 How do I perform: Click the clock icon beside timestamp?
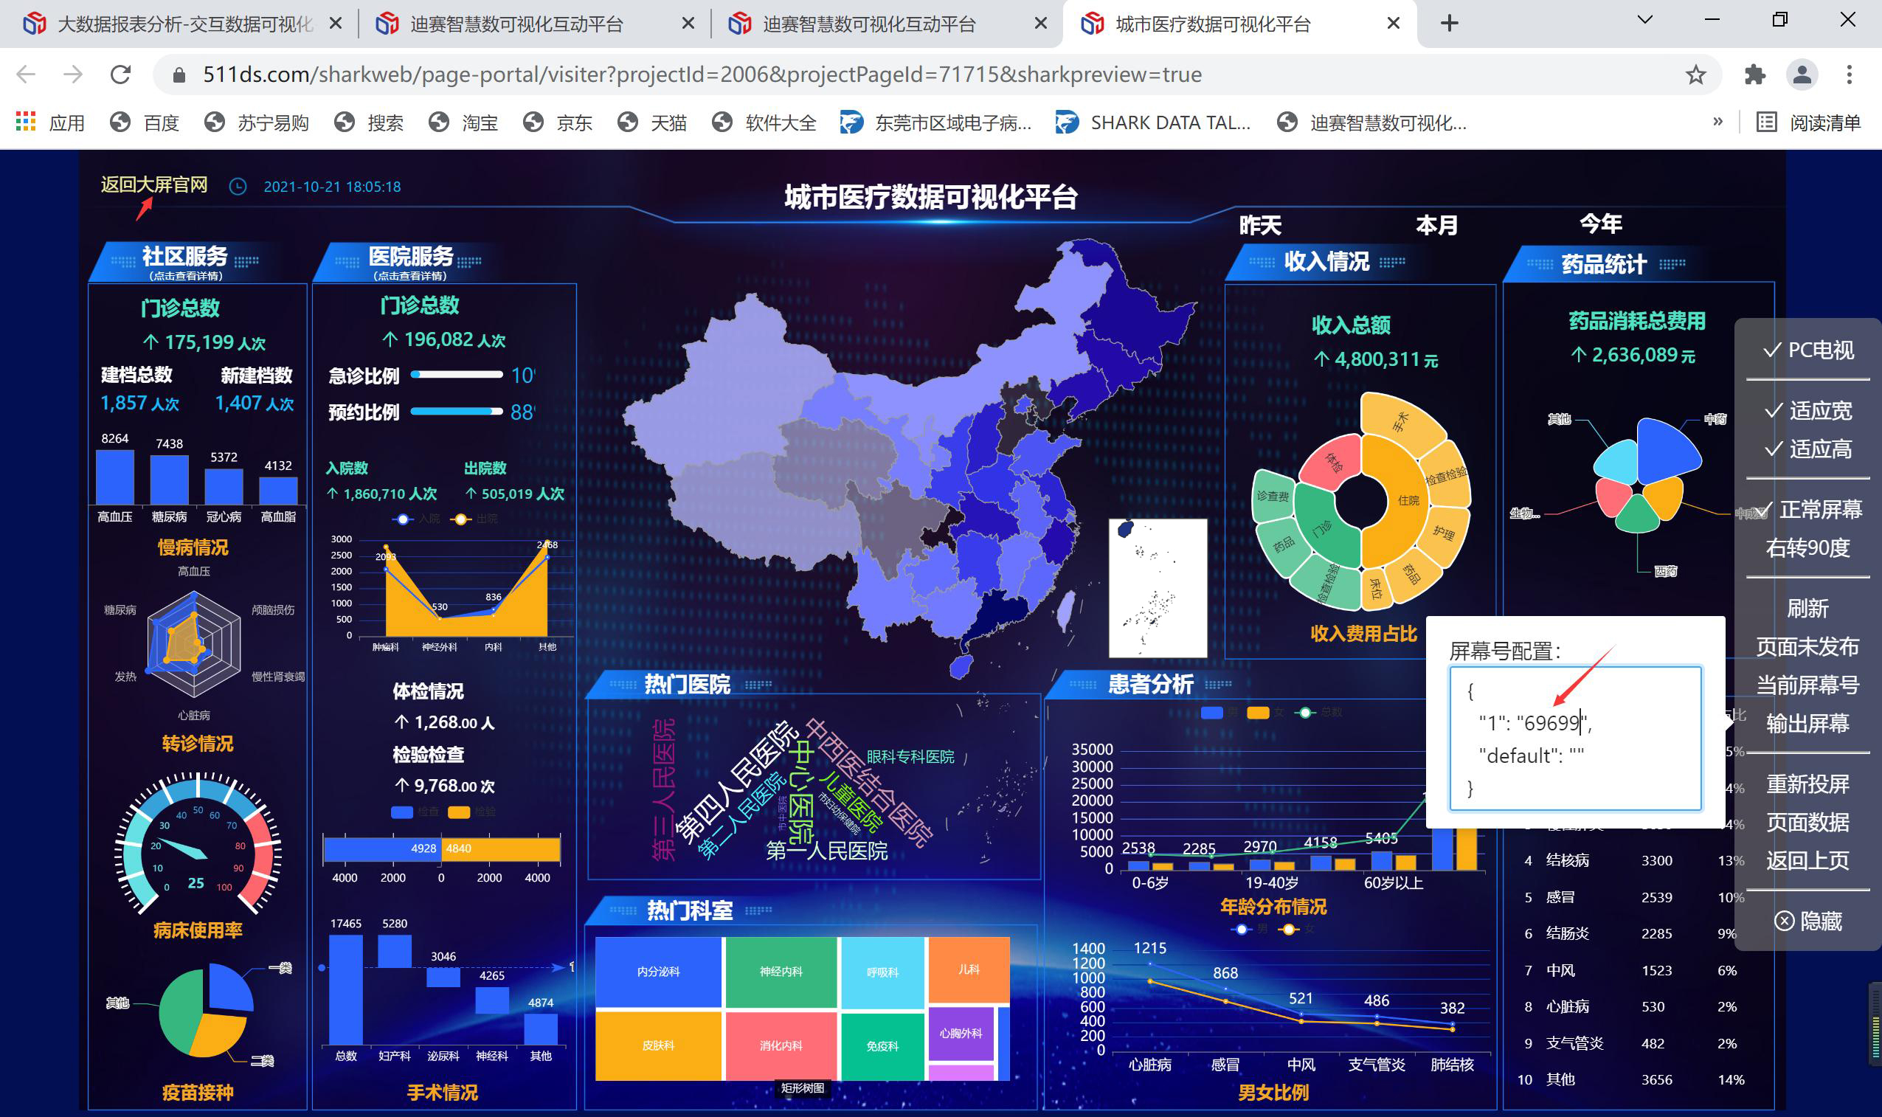238,187
